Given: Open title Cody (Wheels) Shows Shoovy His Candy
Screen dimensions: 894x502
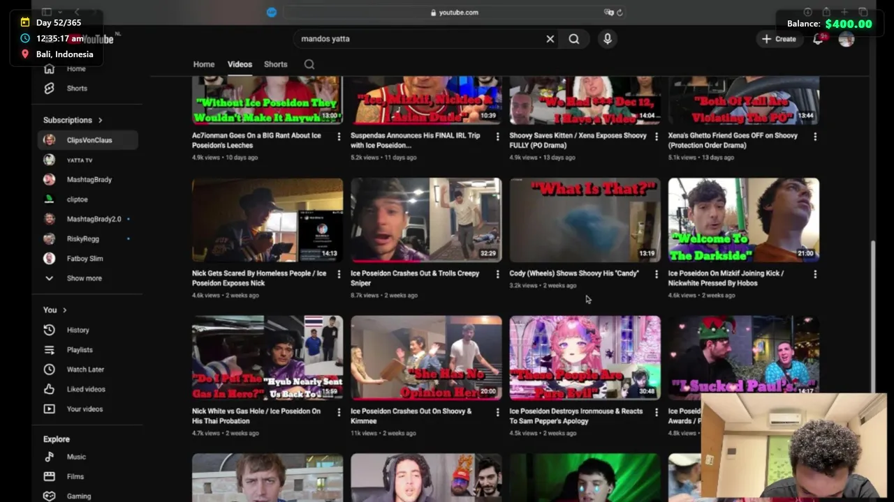Looking at the screenshot, I should click(574, 273).
